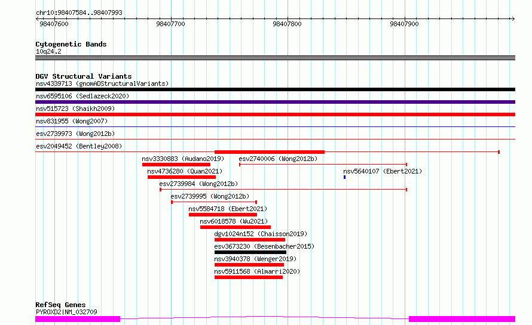Click the chr10:98407584..98407993 region label
532x325 pixels.
[79, 13]
